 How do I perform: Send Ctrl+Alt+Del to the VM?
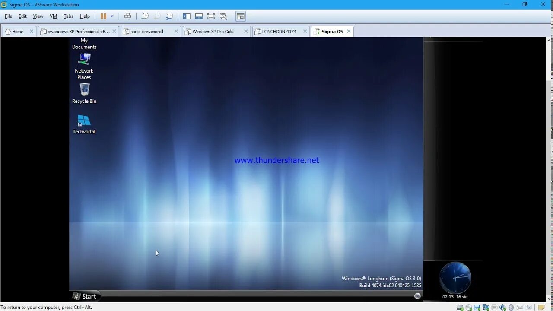(x=127, y=16)
